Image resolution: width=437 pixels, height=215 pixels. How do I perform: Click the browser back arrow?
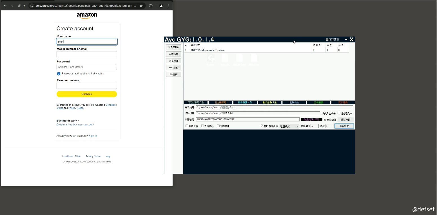pyautogui.click(x=5, y=6)
